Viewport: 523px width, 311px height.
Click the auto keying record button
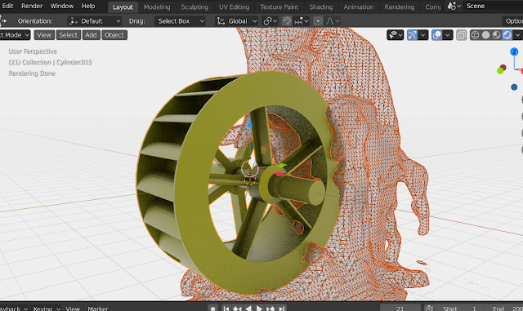pos(212,309)
